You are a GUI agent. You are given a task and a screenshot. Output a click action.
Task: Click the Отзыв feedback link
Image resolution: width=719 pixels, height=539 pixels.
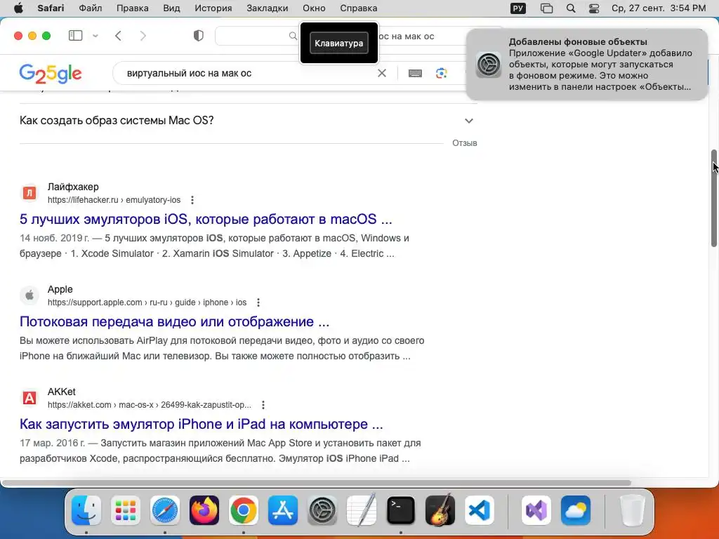click(465, 143)
